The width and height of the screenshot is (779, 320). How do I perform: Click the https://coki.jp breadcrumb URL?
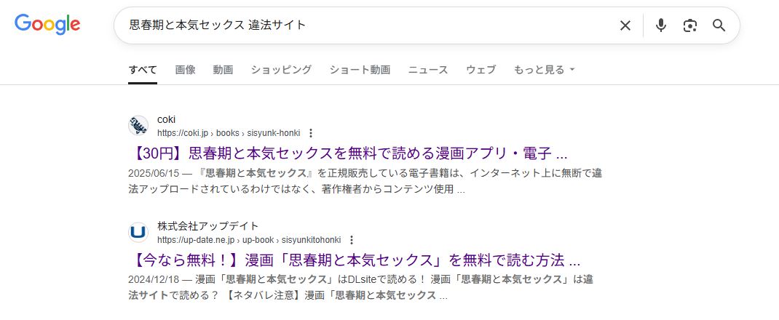229,133
